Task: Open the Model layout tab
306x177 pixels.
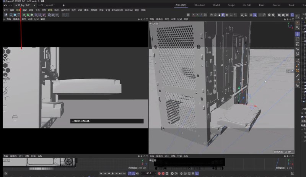Action: point(216,5)
